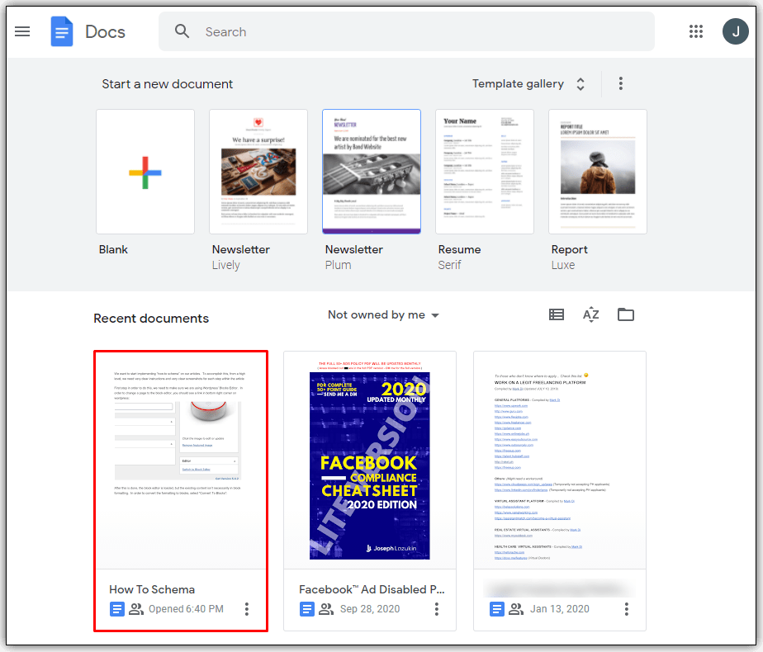Open the J account avatar
This screenshot has height=652, width=763.
pyautogui.click(x=735, y=32)
